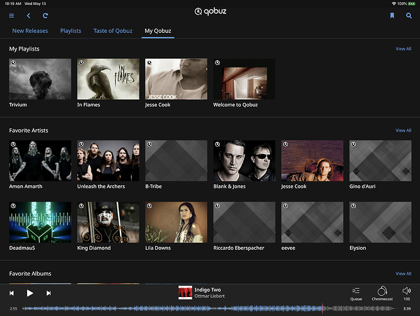Switch to the New Releases tab

click(30, 31)
